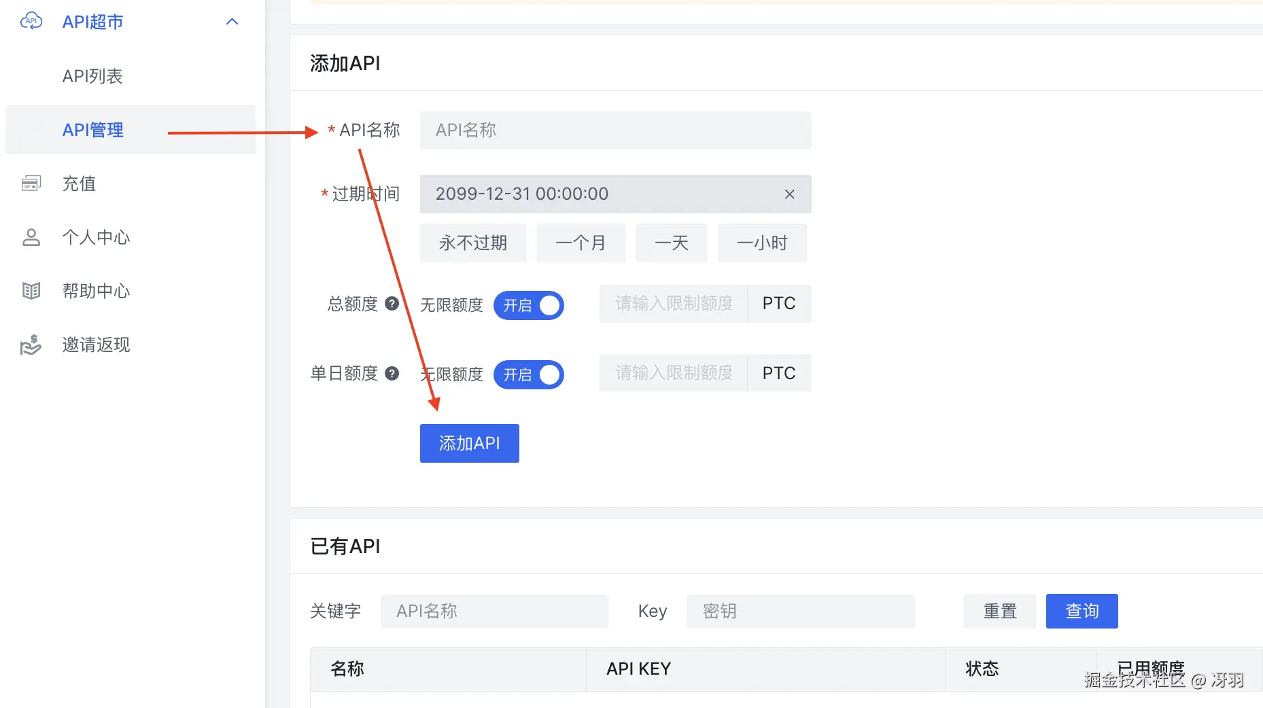Open 帮助中心 using its book icon
This screenshot has height=708, width=1263.
(x=31, y=291)
